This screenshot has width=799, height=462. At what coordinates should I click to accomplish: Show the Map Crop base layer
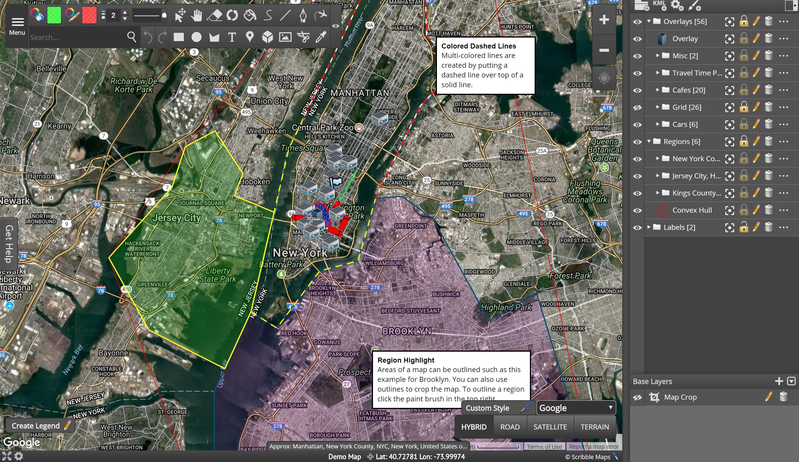point(637,397)
